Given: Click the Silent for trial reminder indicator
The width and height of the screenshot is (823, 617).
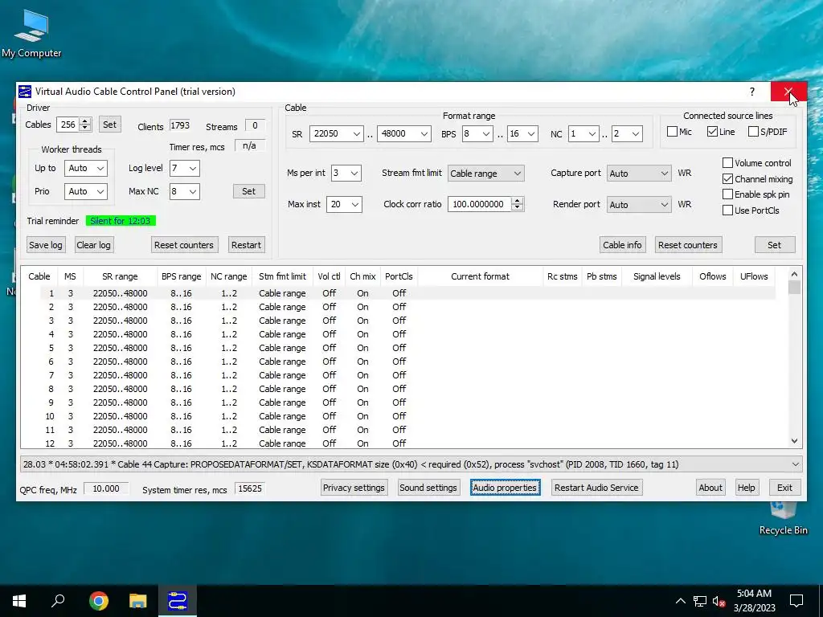Looking at the screenshot, I should tap(121, 221).
